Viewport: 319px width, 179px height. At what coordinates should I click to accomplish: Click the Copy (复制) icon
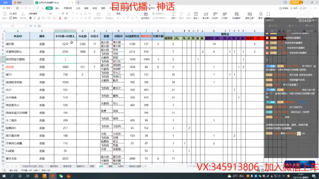point(11,18)
